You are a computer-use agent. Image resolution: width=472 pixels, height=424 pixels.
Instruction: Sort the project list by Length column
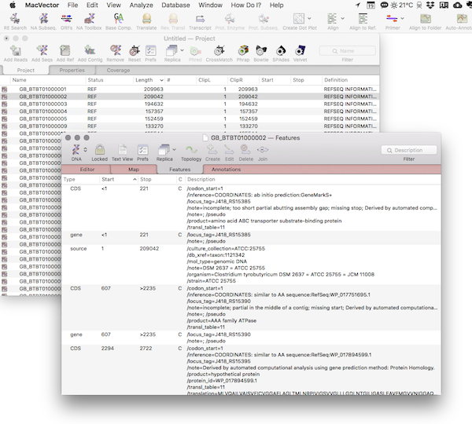coord(146,80)
